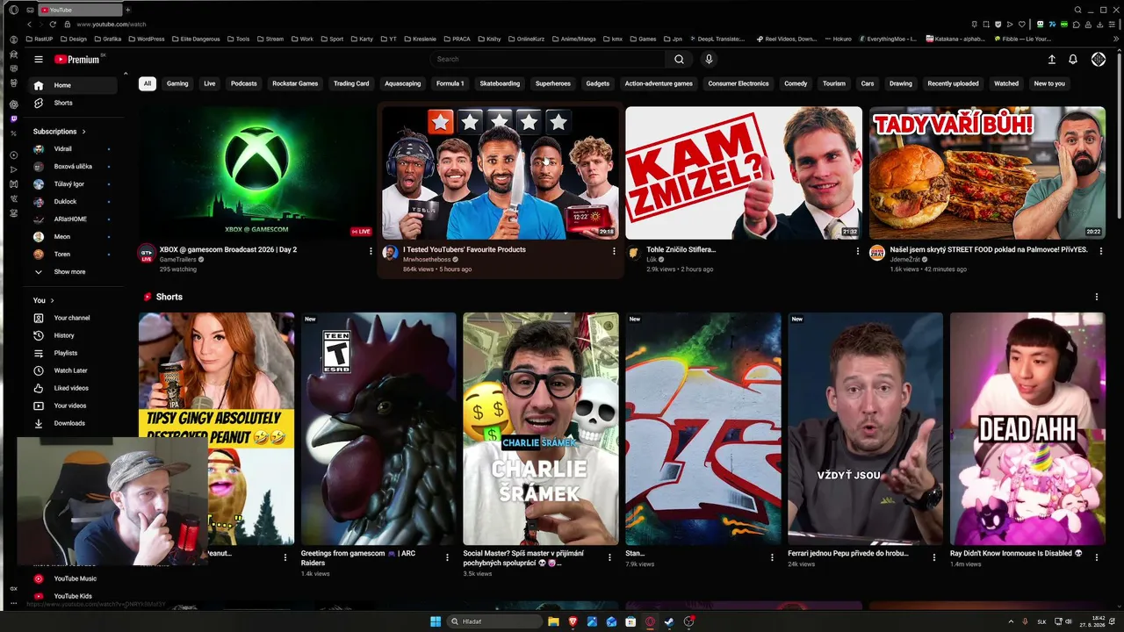Select the Recently uploaded filter chip

pos(953,83)
